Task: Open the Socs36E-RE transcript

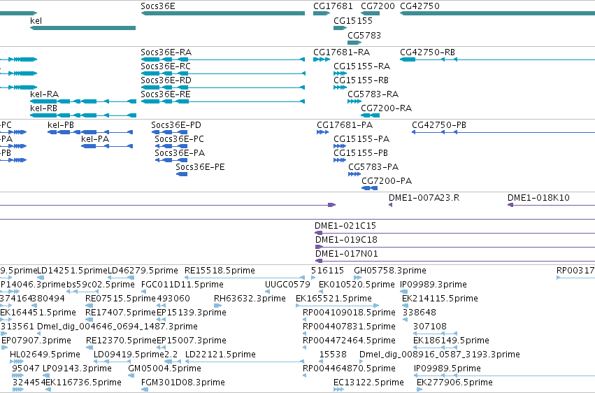Action: 223,101
